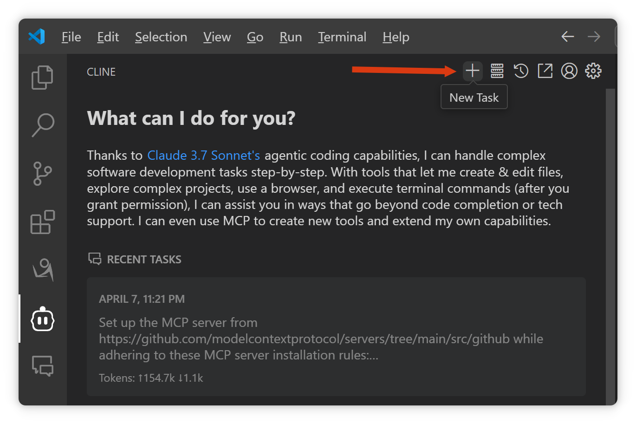636x424 pixels.
Task: Open the Extensions view icon
Action: pos(43,222)
